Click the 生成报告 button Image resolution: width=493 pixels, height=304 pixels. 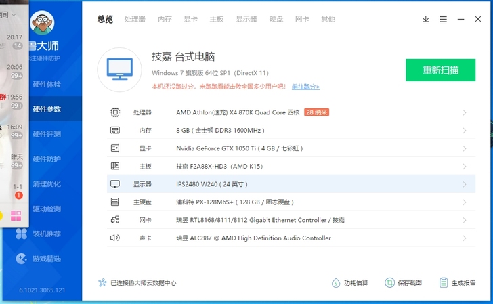point(458,282)
